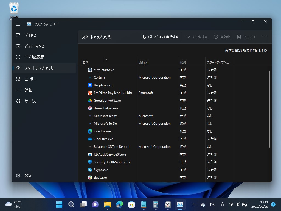Click the 有効にする button
The width and height of the screenshot is (281, 211).
(196, 37)
